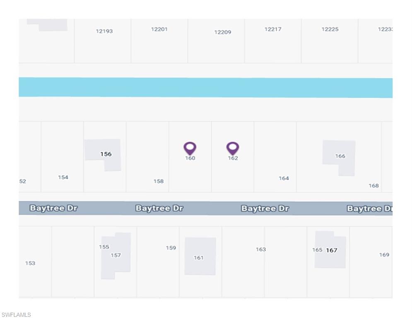
Task: Click the blue canal waterway strip
Action: point(205,87)
